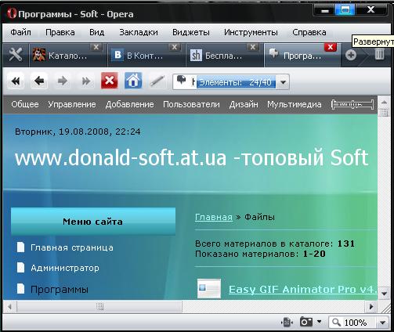This screenshot has height=332, width=394.
Task: Close the active Програ... tab
Action: [x=331, y=47]
